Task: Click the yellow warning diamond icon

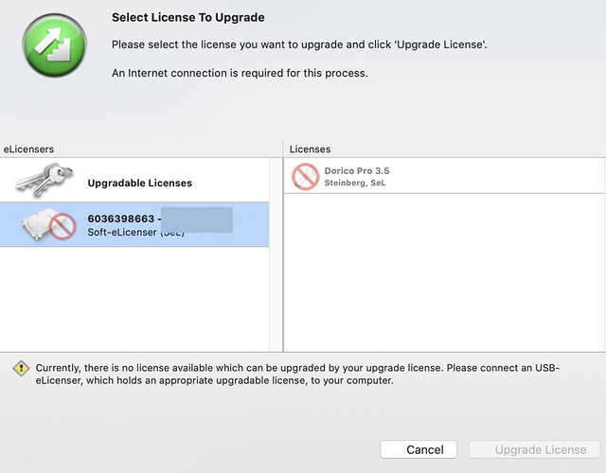Action: (21, 368)
